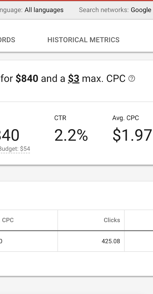Screen dimensions: 153x294
Task: Click the Language label in the top bar
Action: [11, 10]
